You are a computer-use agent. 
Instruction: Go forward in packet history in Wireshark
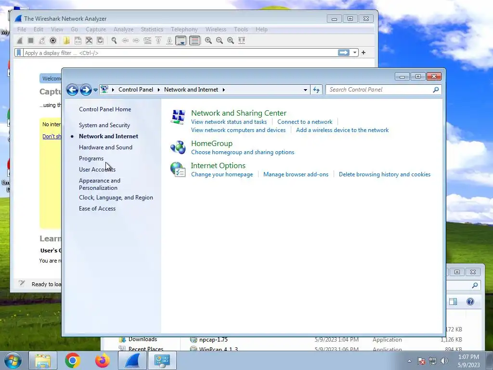[x=136, y=40]
